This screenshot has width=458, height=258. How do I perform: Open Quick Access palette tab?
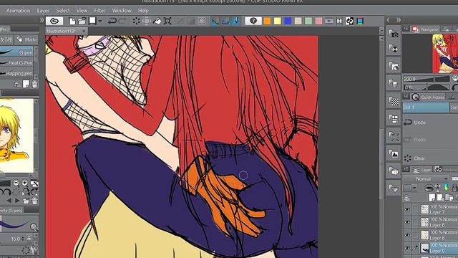pyautogui.click(x=428, y=97)
